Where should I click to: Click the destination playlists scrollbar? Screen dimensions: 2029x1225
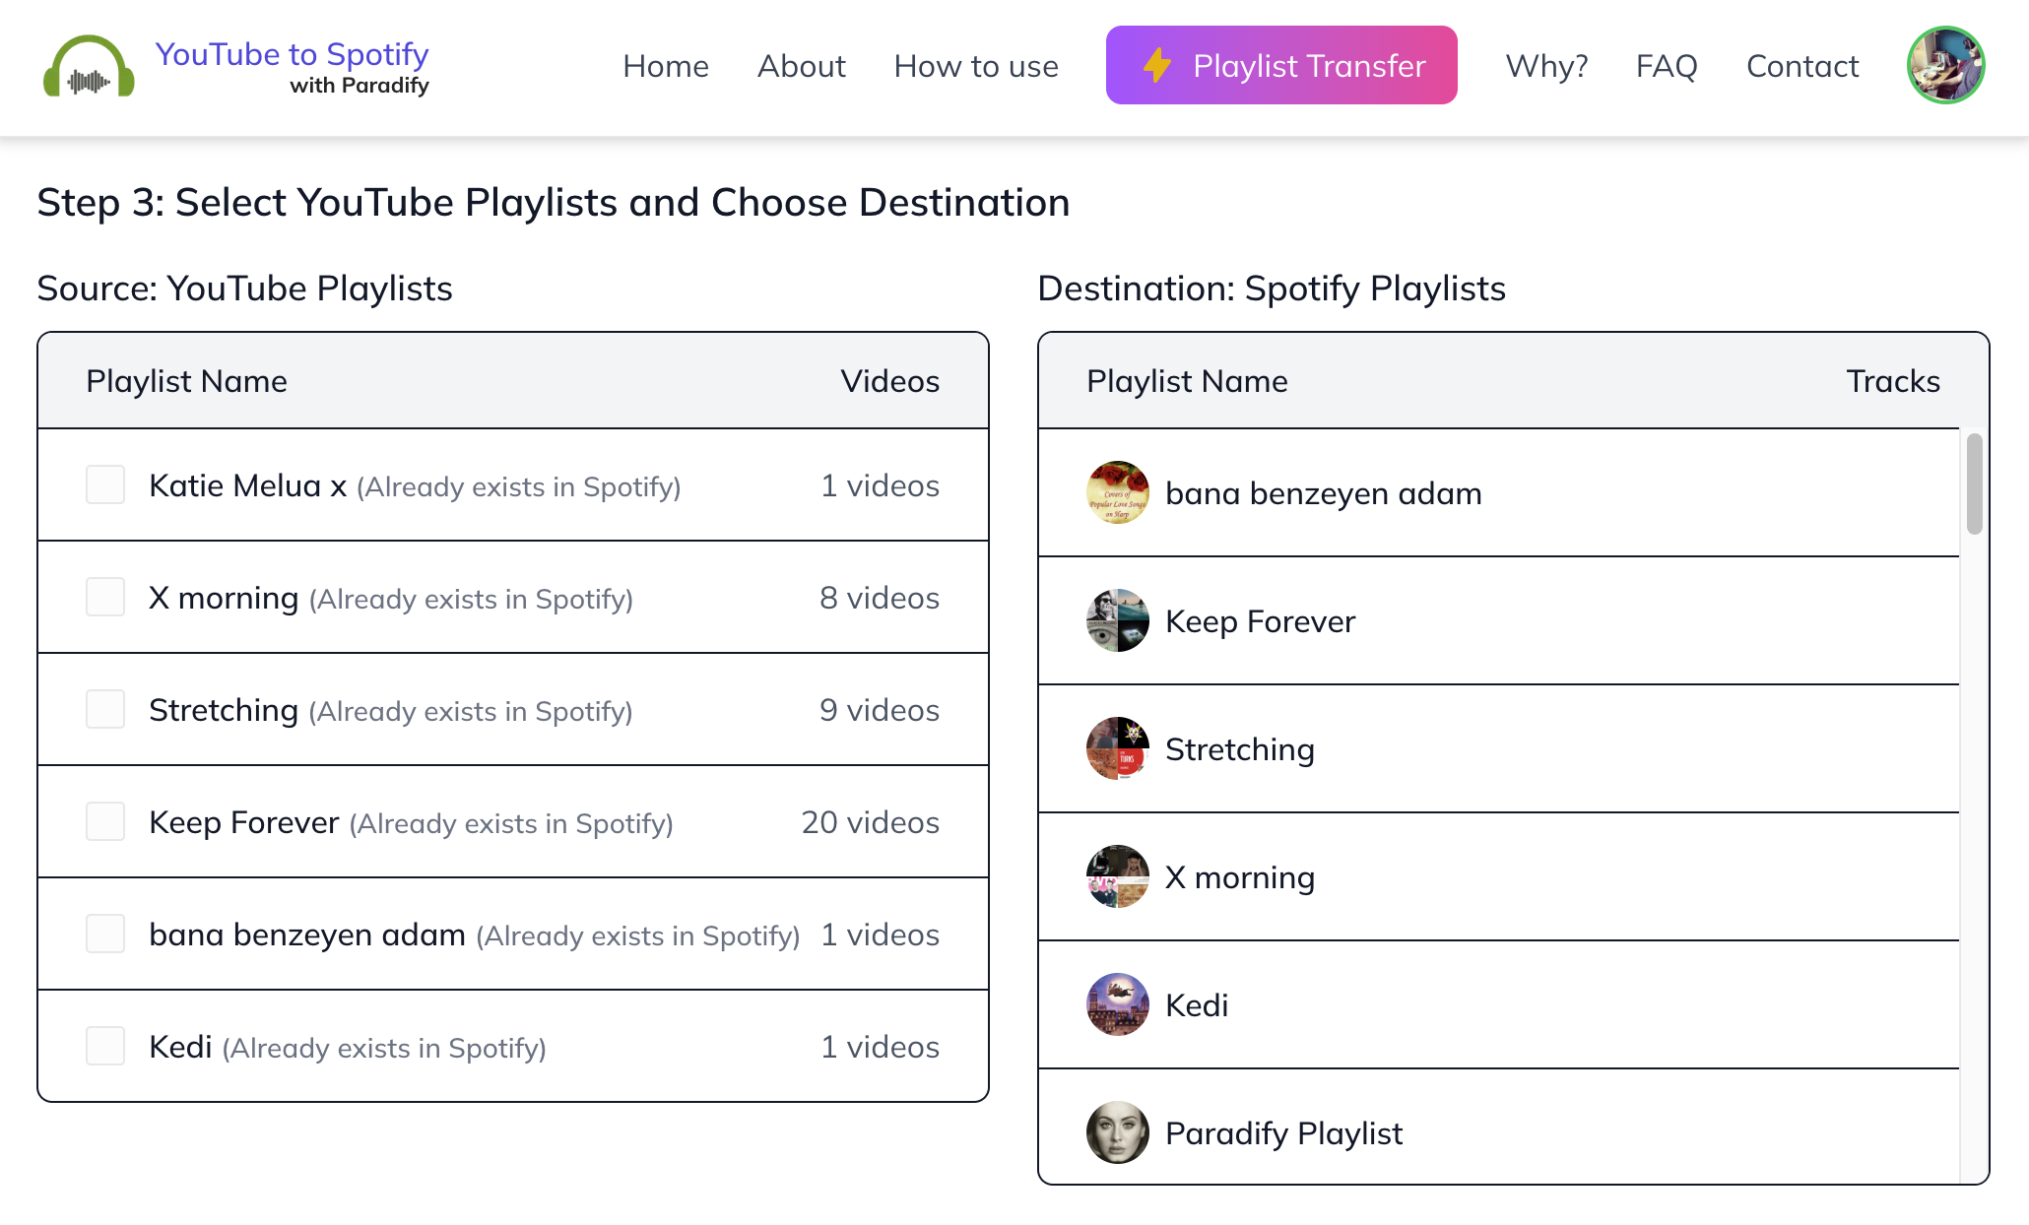click(1974, 484)
